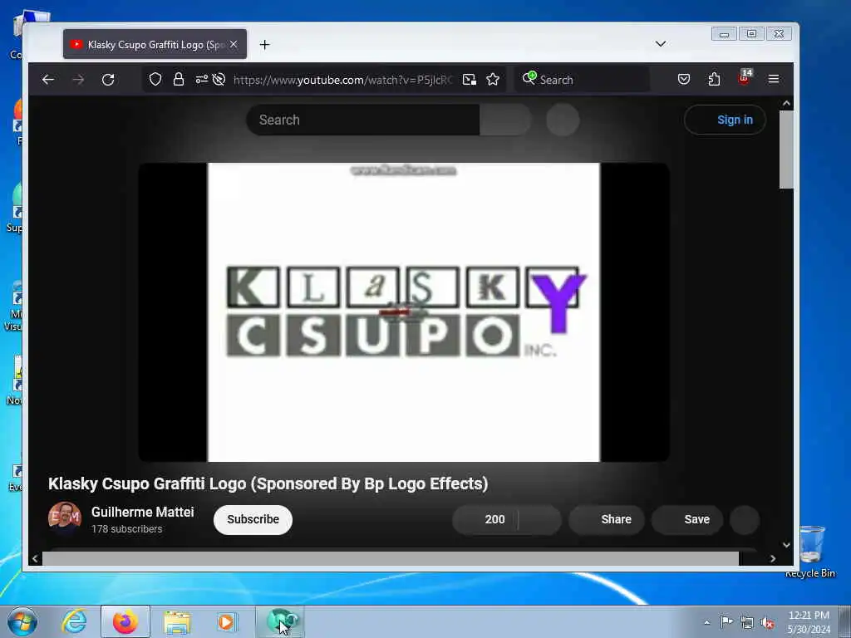This screenshot has width=851, height=638.
Task: Open picture-in-picture icon in address bar
Action: pyautogui.click(x=469, y=80)
